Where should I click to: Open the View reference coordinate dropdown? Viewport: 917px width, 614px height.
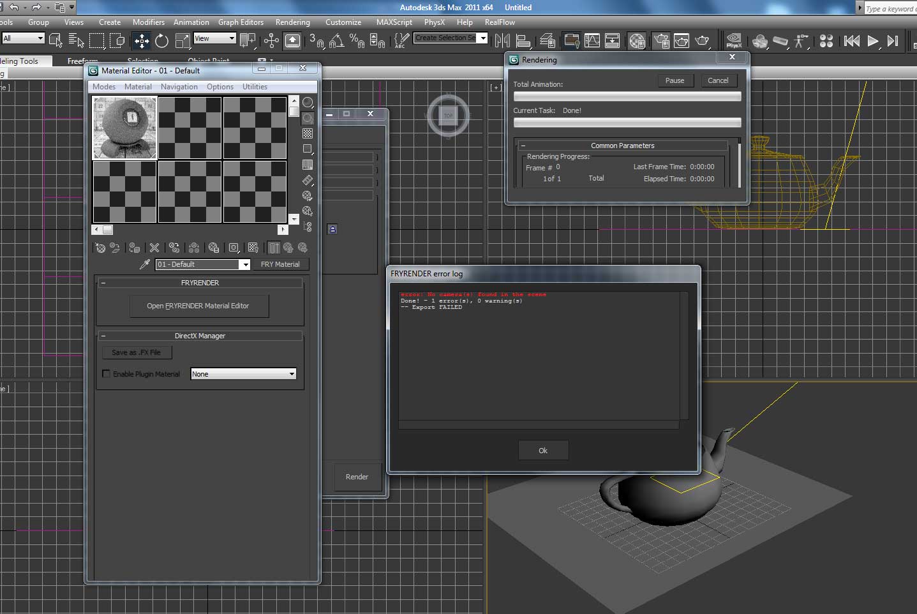tap(215, 38)
